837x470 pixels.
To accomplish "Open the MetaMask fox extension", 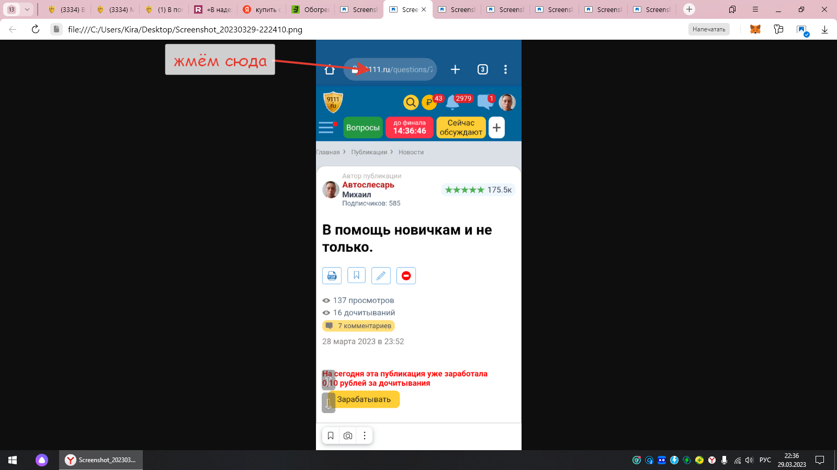I will tap(755, 29).
